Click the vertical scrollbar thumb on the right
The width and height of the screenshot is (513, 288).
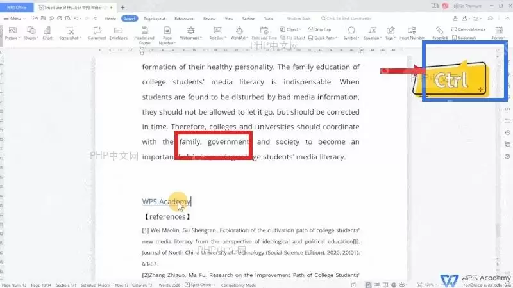tap(498, 230)
